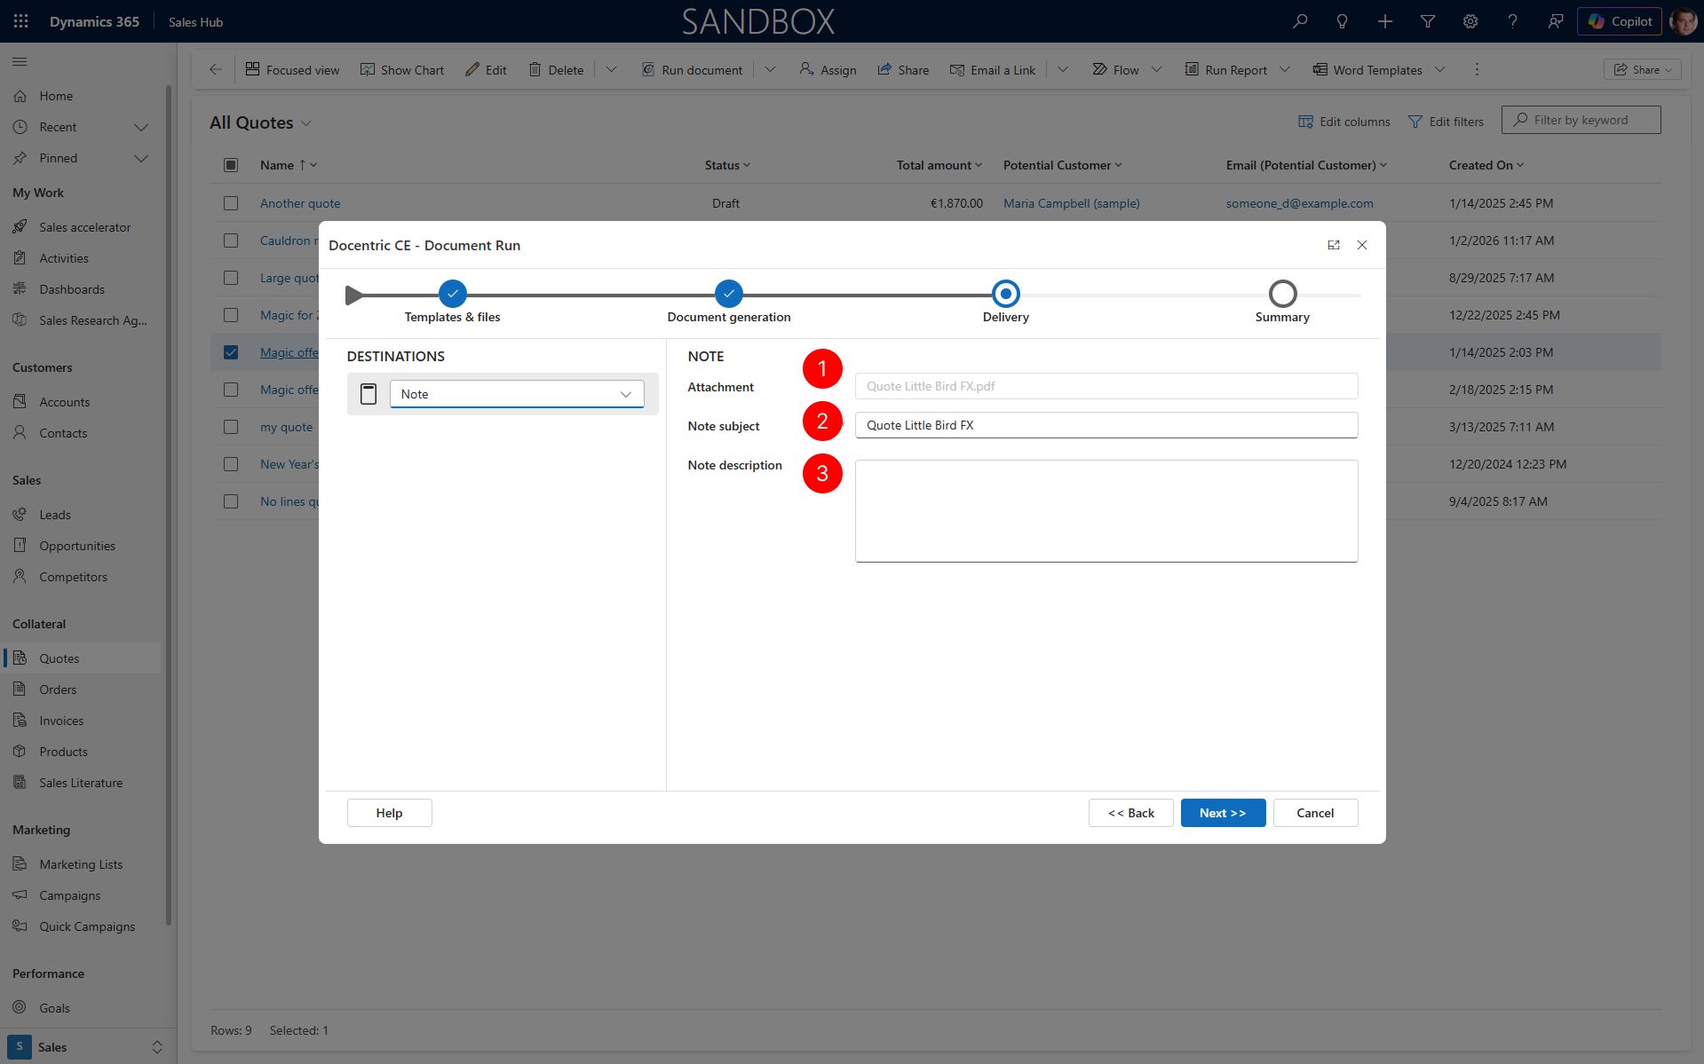This screenshot has width=1704, height=1064.
Task: Click the Delivery wizard step
Action: tap(1005, 302)
